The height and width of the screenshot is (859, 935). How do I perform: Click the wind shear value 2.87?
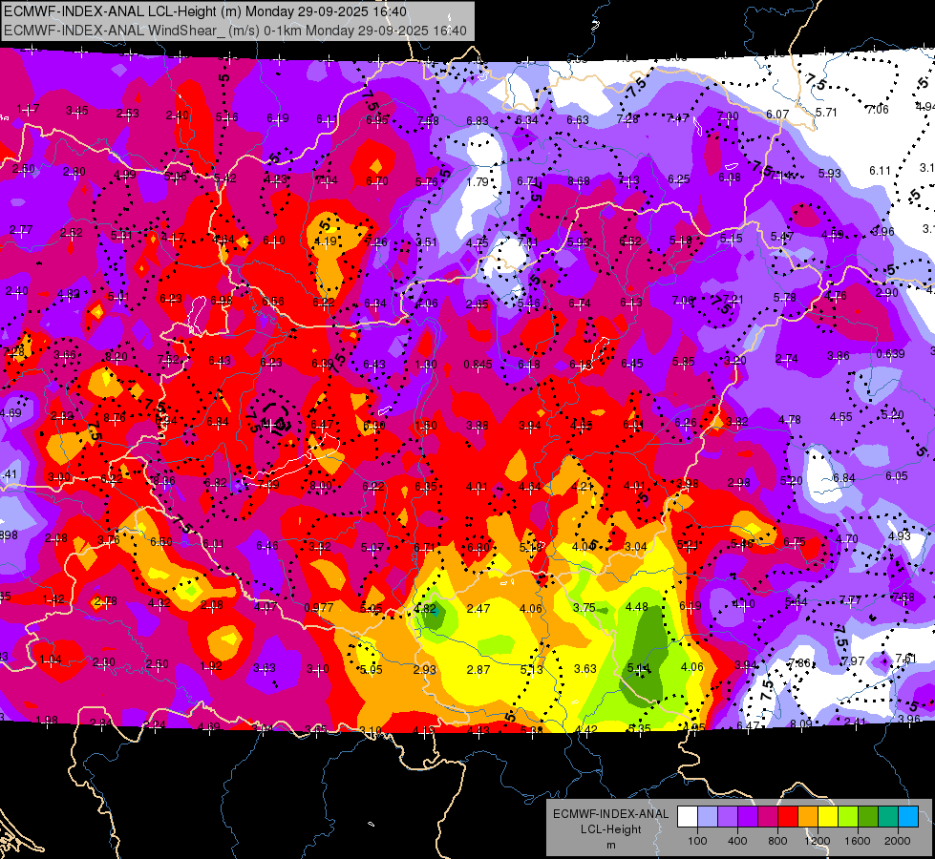pos(478,669)
